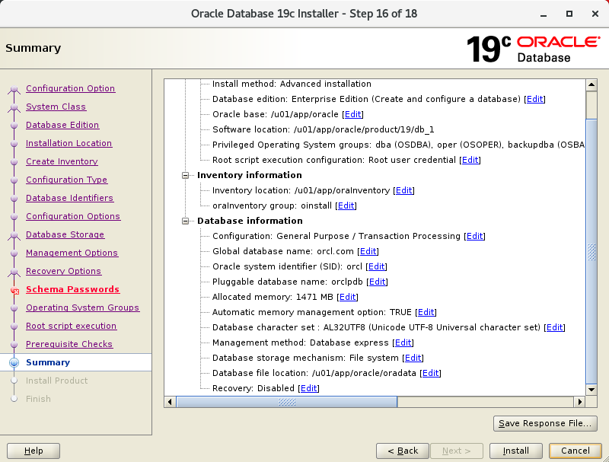Click the horizontal scrollbar thumb
Screen dimensions: 609x462
coord(287,402)
